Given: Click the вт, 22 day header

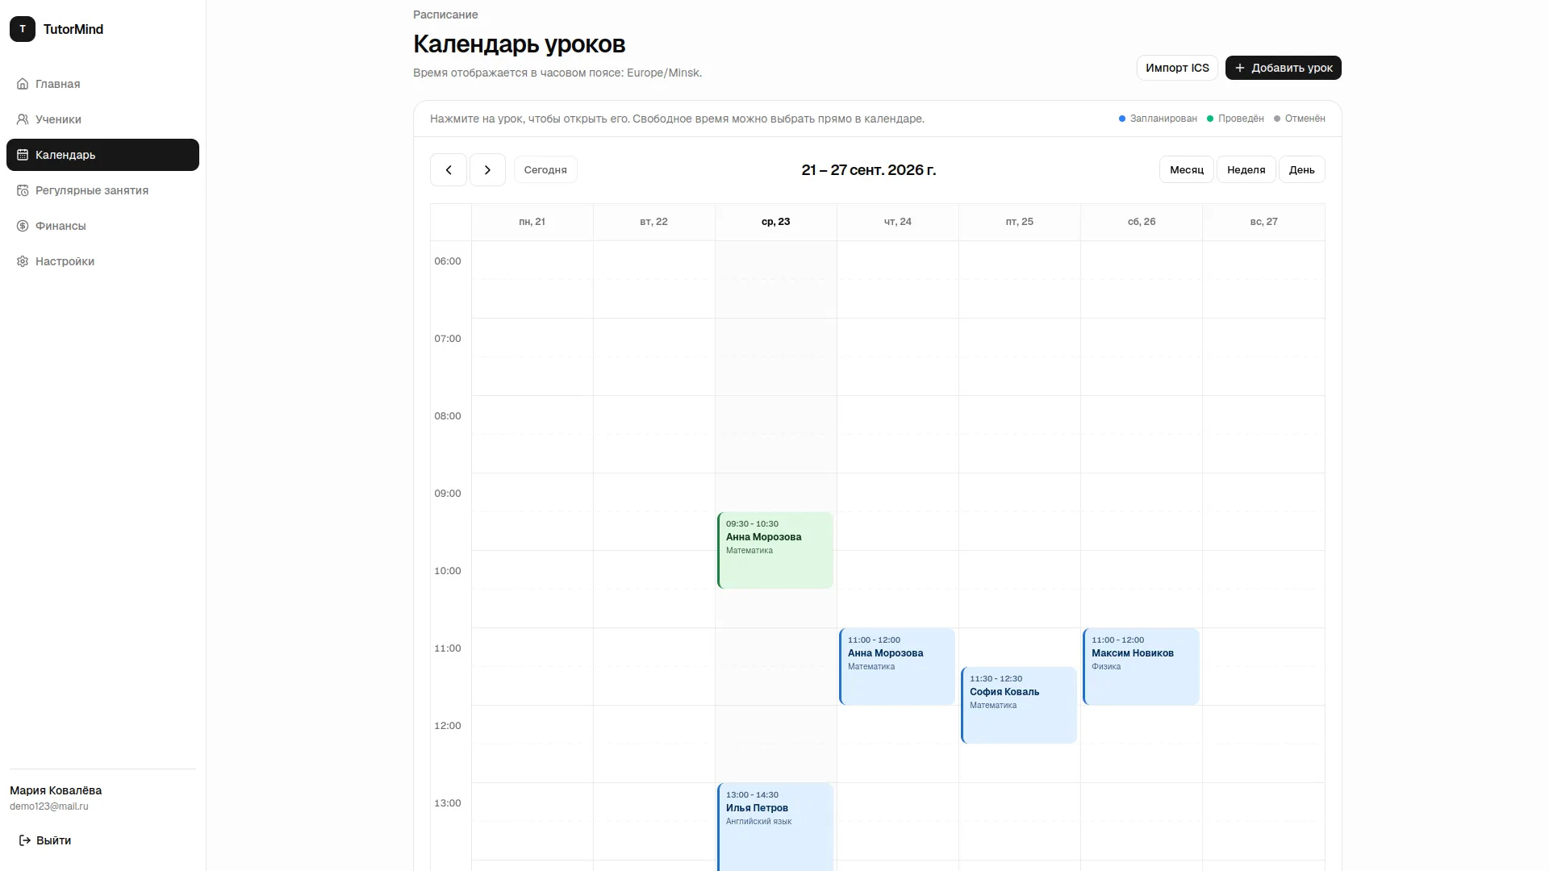Looking at the screenshot, I should tap(653, 222).
